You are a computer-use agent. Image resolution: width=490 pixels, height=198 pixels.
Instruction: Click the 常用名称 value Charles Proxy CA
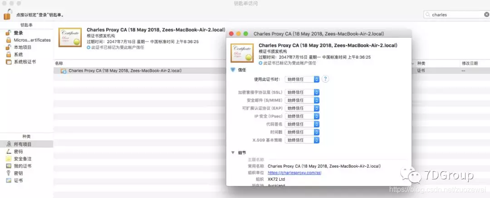coord(324,166)
